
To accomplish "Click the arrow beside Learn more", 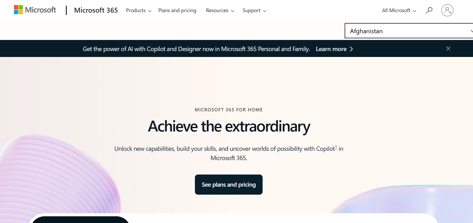I will pos(351,49).
